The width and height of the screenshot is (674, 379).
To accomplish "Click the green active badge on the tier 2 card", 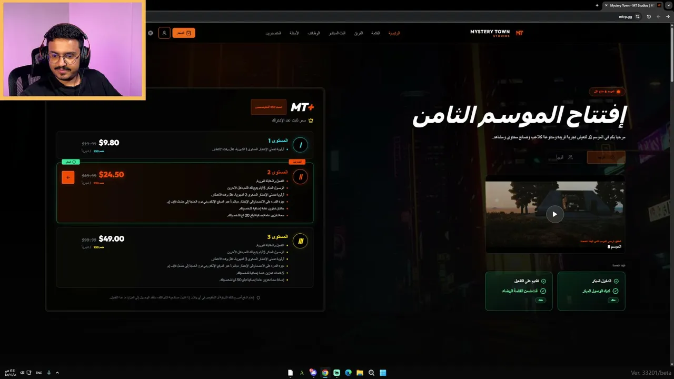I will coord(71,162).
